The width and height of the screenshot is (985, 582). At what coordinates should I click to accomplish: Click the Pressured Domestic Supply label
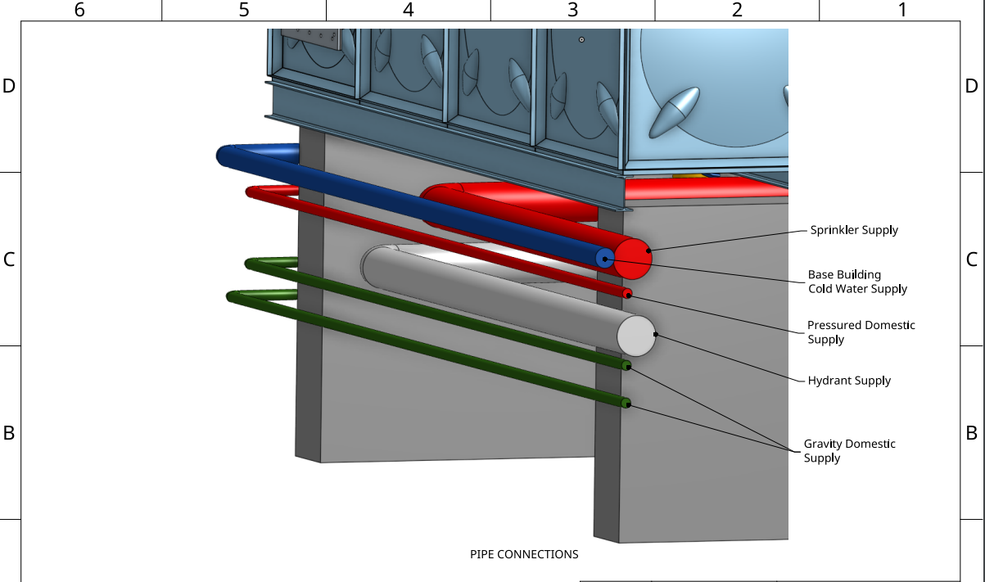click(x=861, y=332)
